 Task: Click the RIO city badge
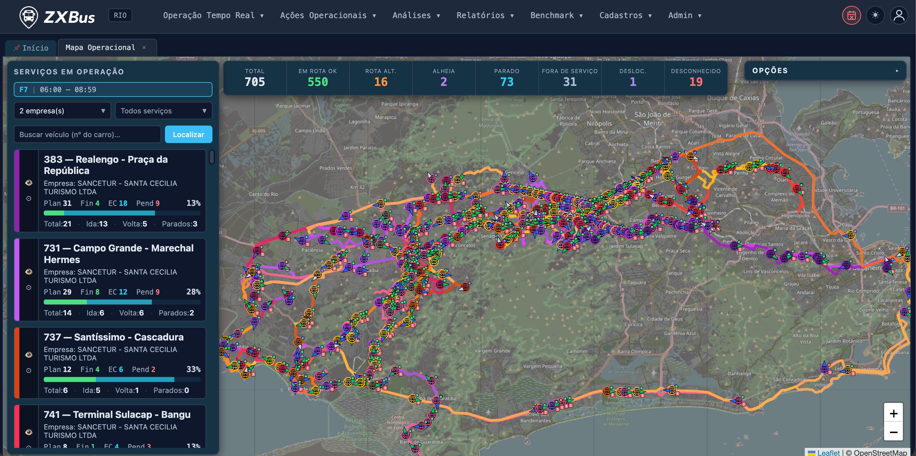(x=120, y=15)
